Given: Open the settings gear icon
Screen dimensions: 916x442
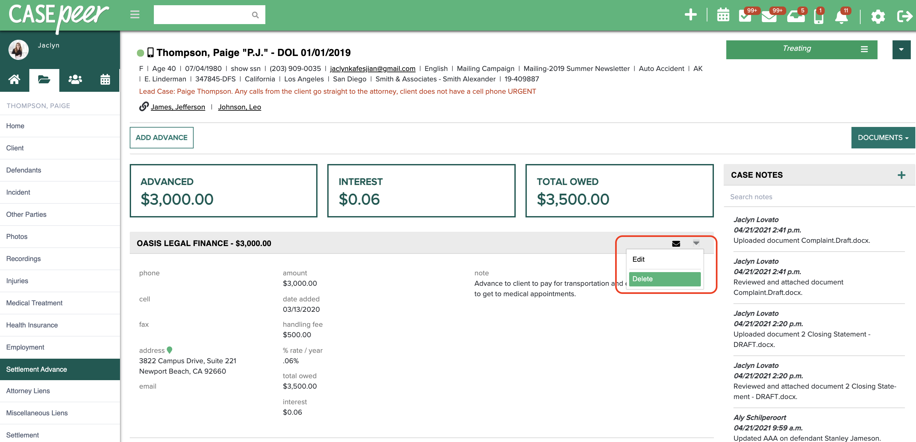Looking at the screenshot, I should (x=878, y=17).
